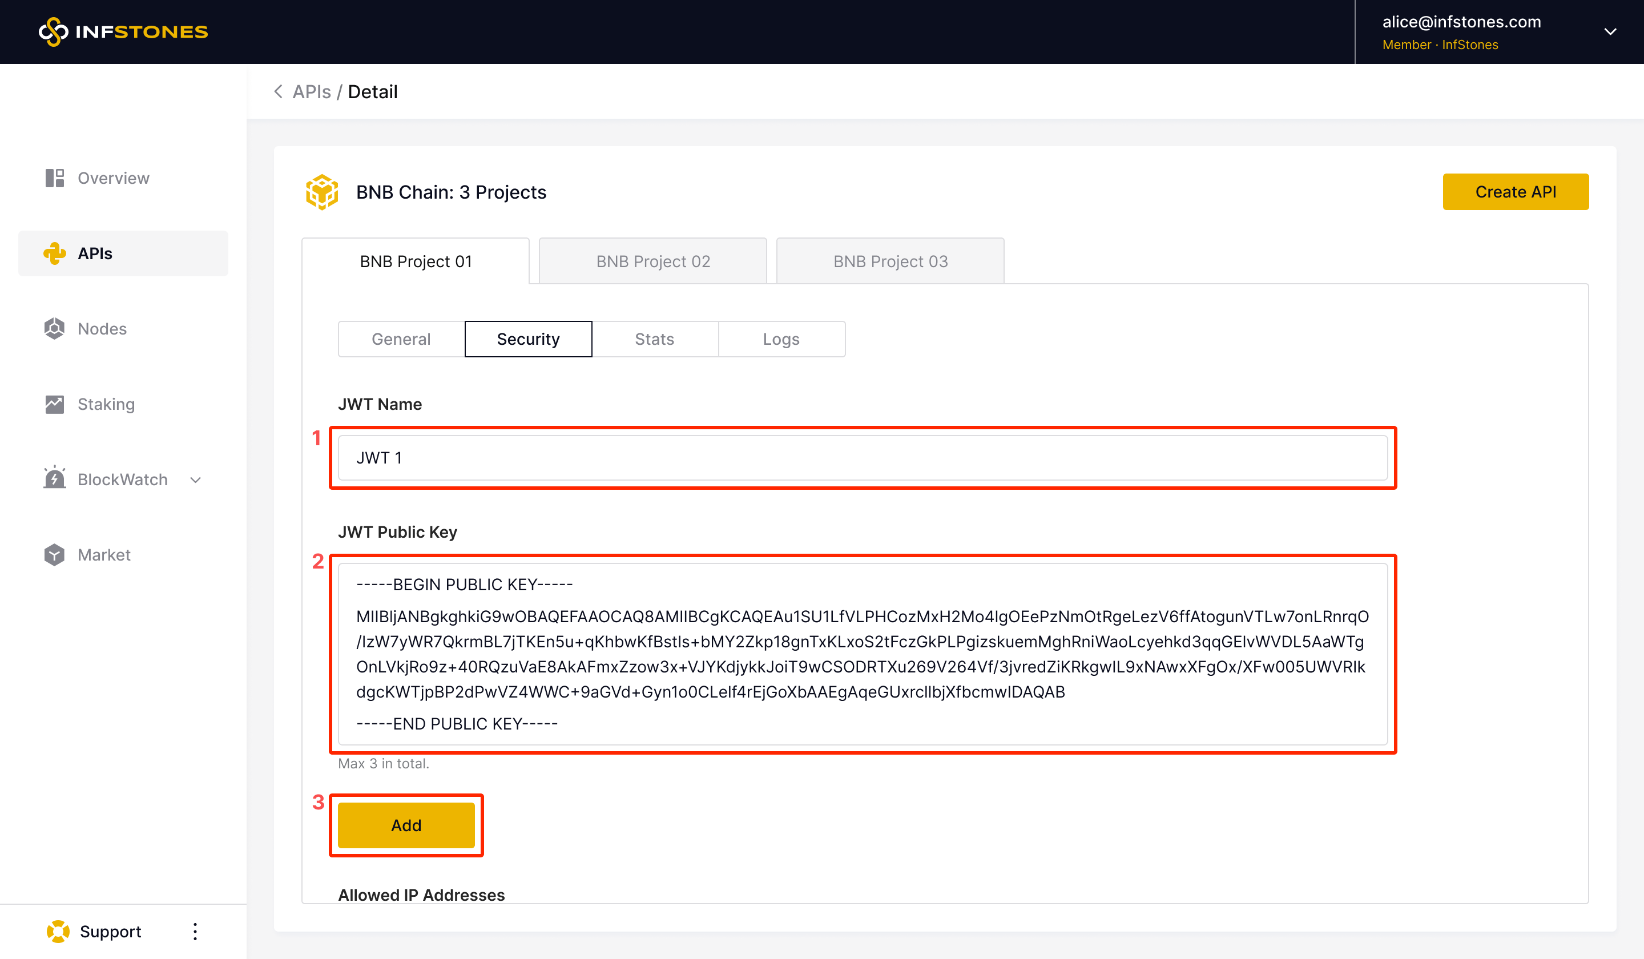Screen dimensions: 1644x959
Task: Open the Overview sidebar icon
Action: coord(55,178)
